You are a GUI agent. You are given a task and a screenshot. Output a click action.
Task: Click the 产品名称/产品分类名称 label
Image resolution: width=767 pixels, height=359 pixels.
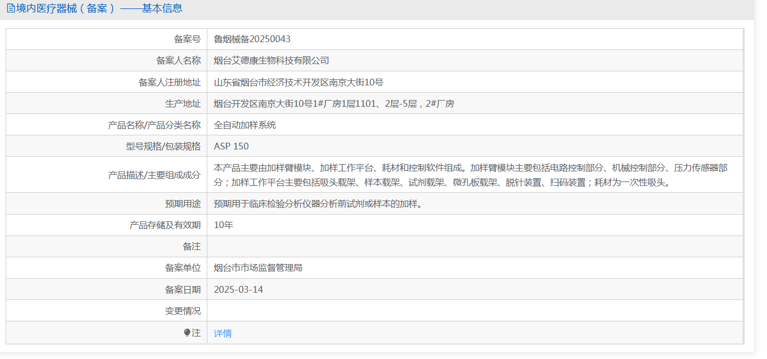[x=154, y=125]
